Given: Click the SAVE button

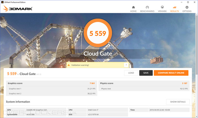Looking at the screenshot, I should (146, 73).
